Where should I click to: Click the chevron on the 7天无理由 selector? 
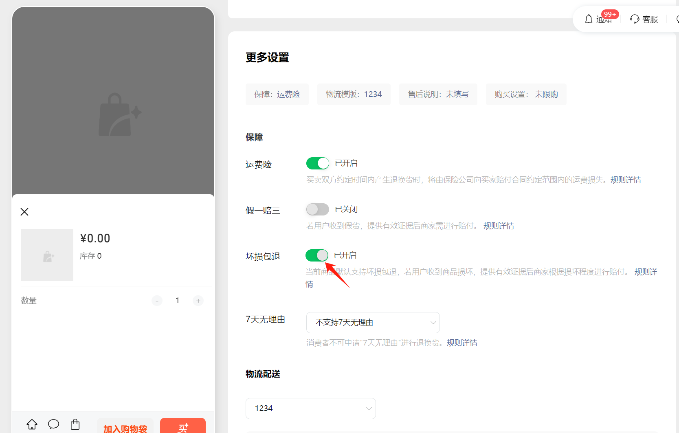coord(433,322)
